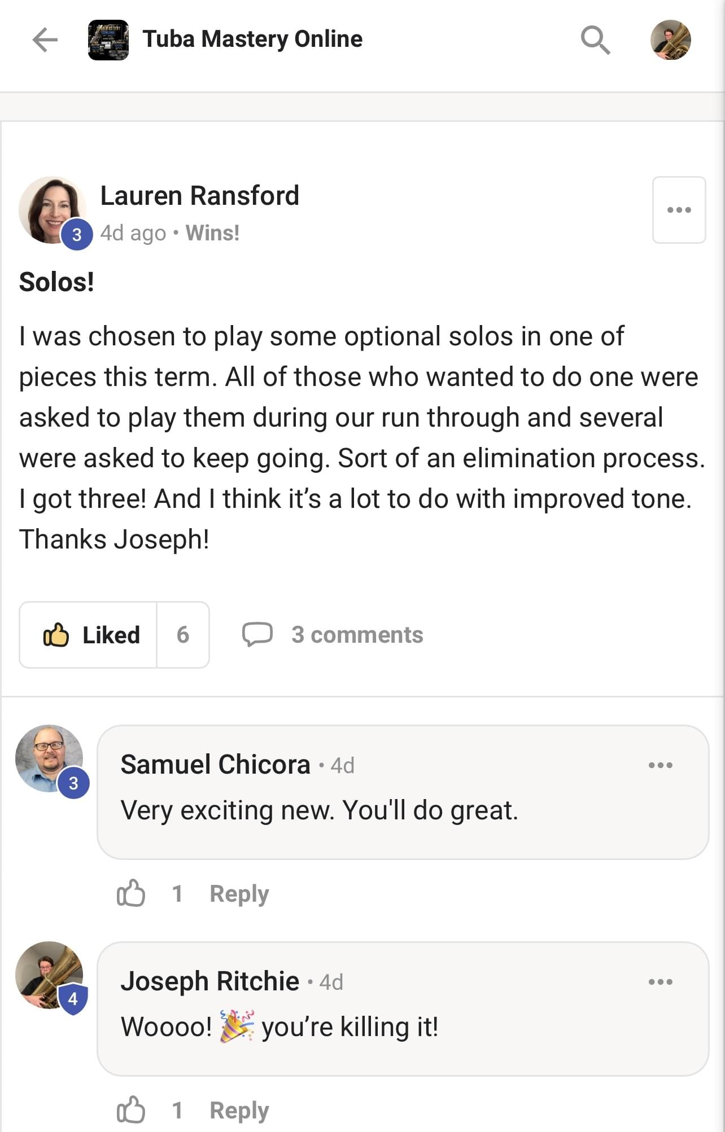Open your profile avatar in header
Viewport: 725px width, 1132px height.
pos(670,40)
